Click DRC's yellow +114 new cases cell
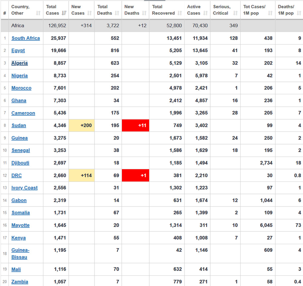Screen dimensions: 303x286 coord(82,175)
